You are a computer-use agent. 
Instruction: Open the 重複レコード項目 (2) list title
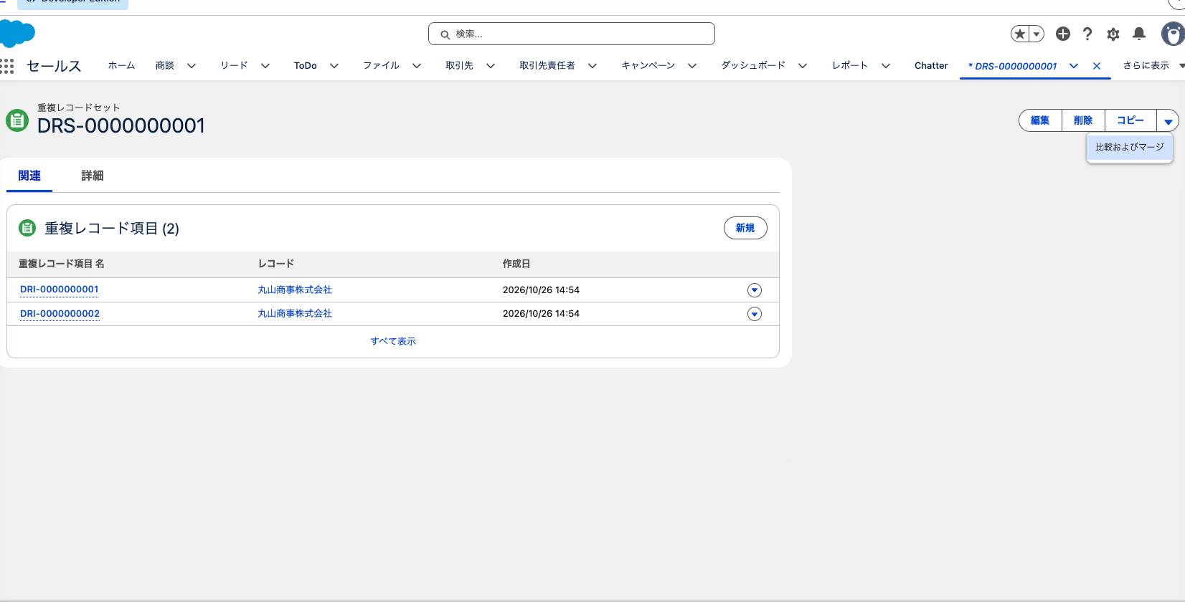(112, 228)
